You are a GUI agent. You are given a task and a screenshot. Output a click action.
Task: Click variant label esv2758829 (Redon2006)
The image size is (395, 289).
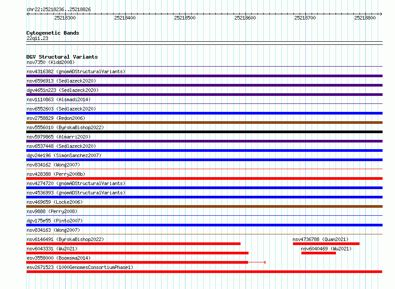click(56, 118)
